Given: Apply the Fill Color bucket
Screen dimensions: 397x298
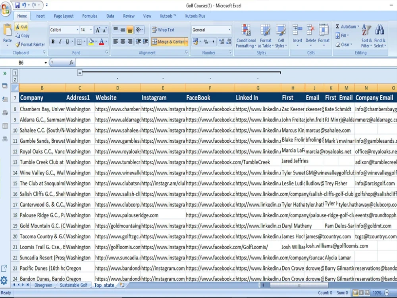Looking at the screenshot, I should pos(91,42).
